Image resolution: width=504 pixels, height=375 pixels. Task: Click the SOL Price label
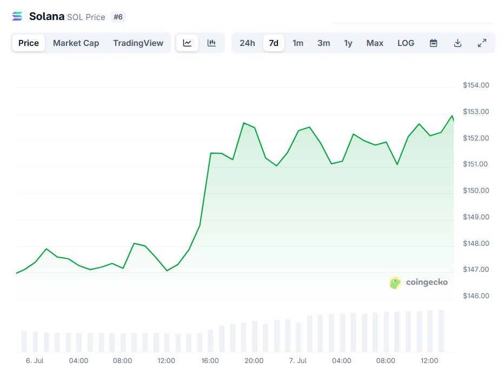click(x=86, y=17)
